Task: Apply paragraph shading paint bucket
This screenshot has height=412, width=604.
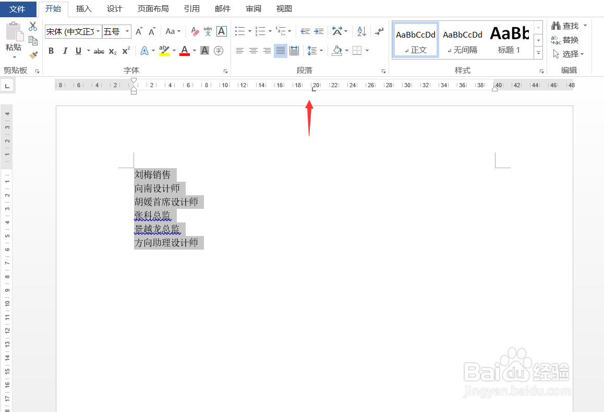Action: 337,51
